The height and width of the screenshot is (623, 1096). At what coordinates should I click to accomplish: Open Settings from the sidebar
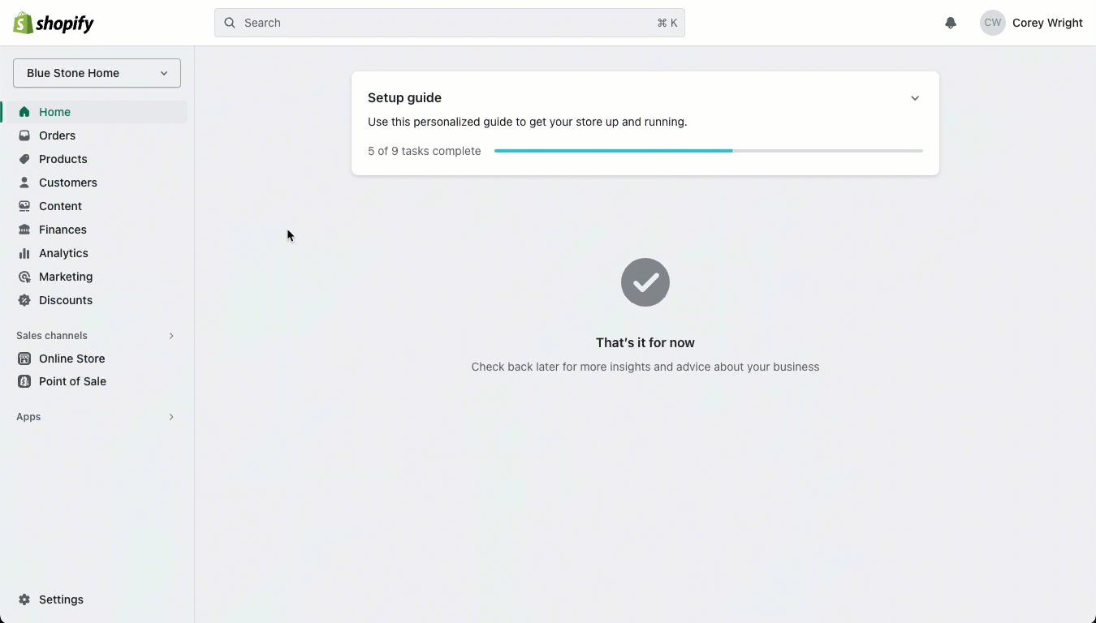click(61, 599)
